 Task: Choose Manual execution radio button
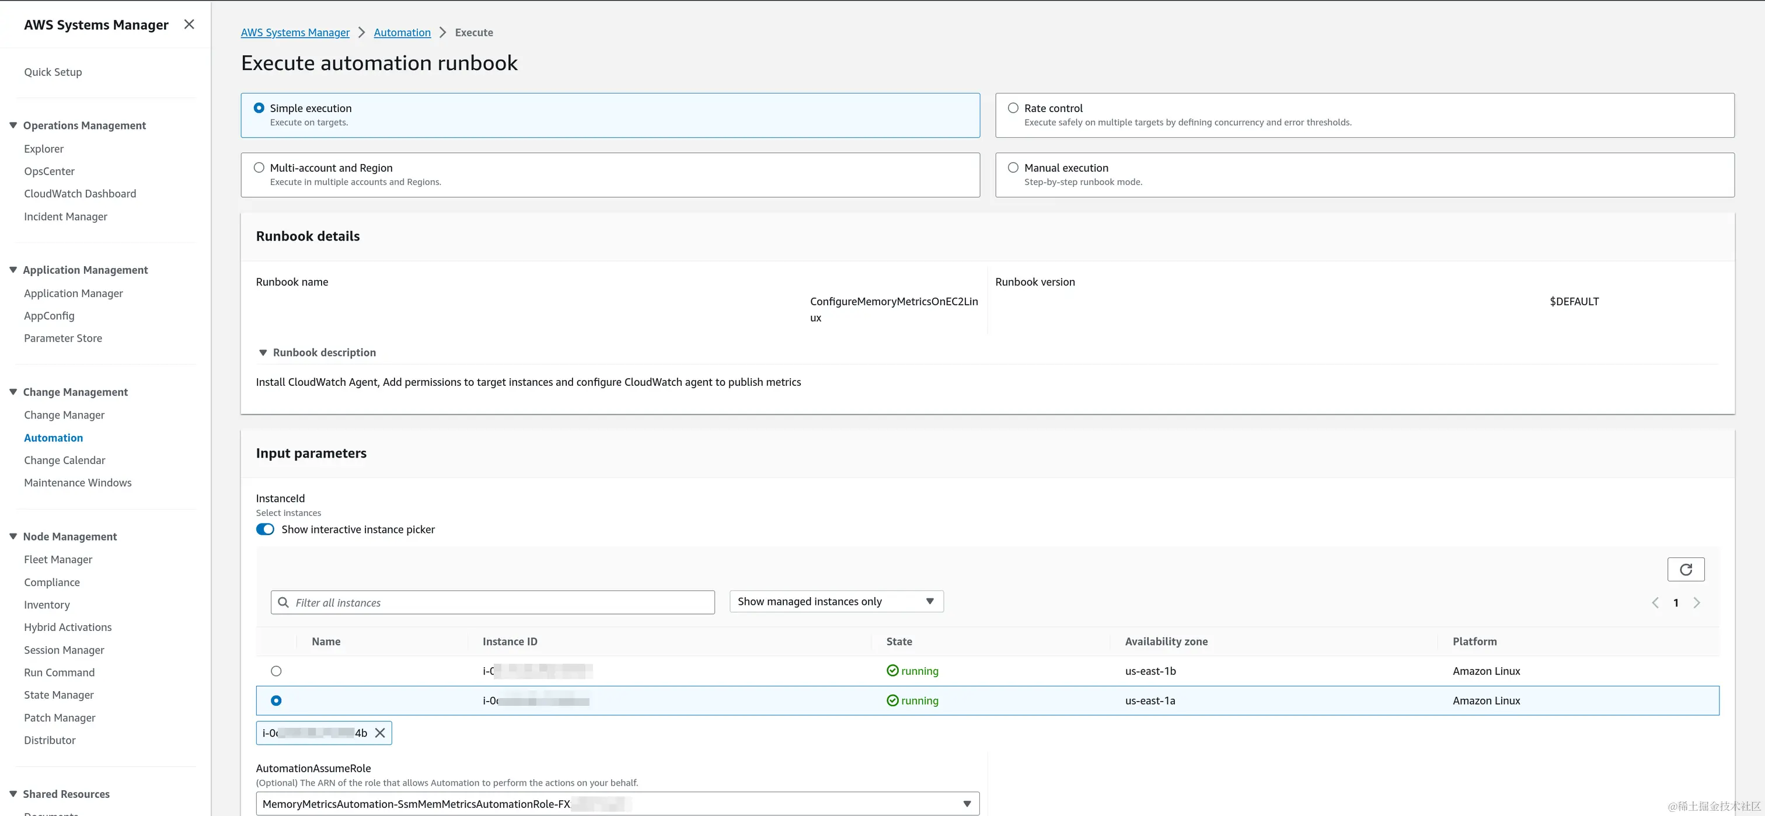1013,168
